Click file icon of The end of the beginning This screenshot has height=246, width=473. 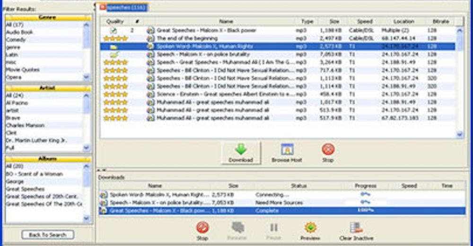[150, 38]
